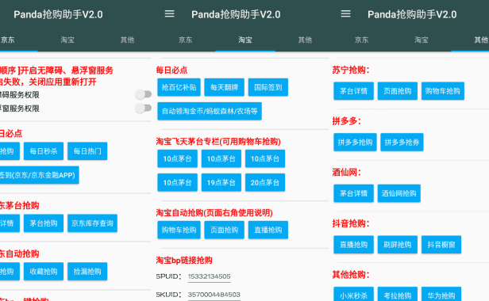Tap 茅台详情 under 苏宁抢购
Image resolution: width=489 pixels, height=301 pixels.
(x=354, y=91)
